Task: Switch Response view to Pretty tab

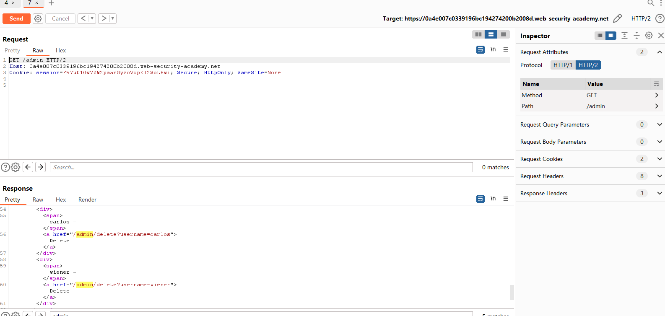Action: (x=12, y=199)
